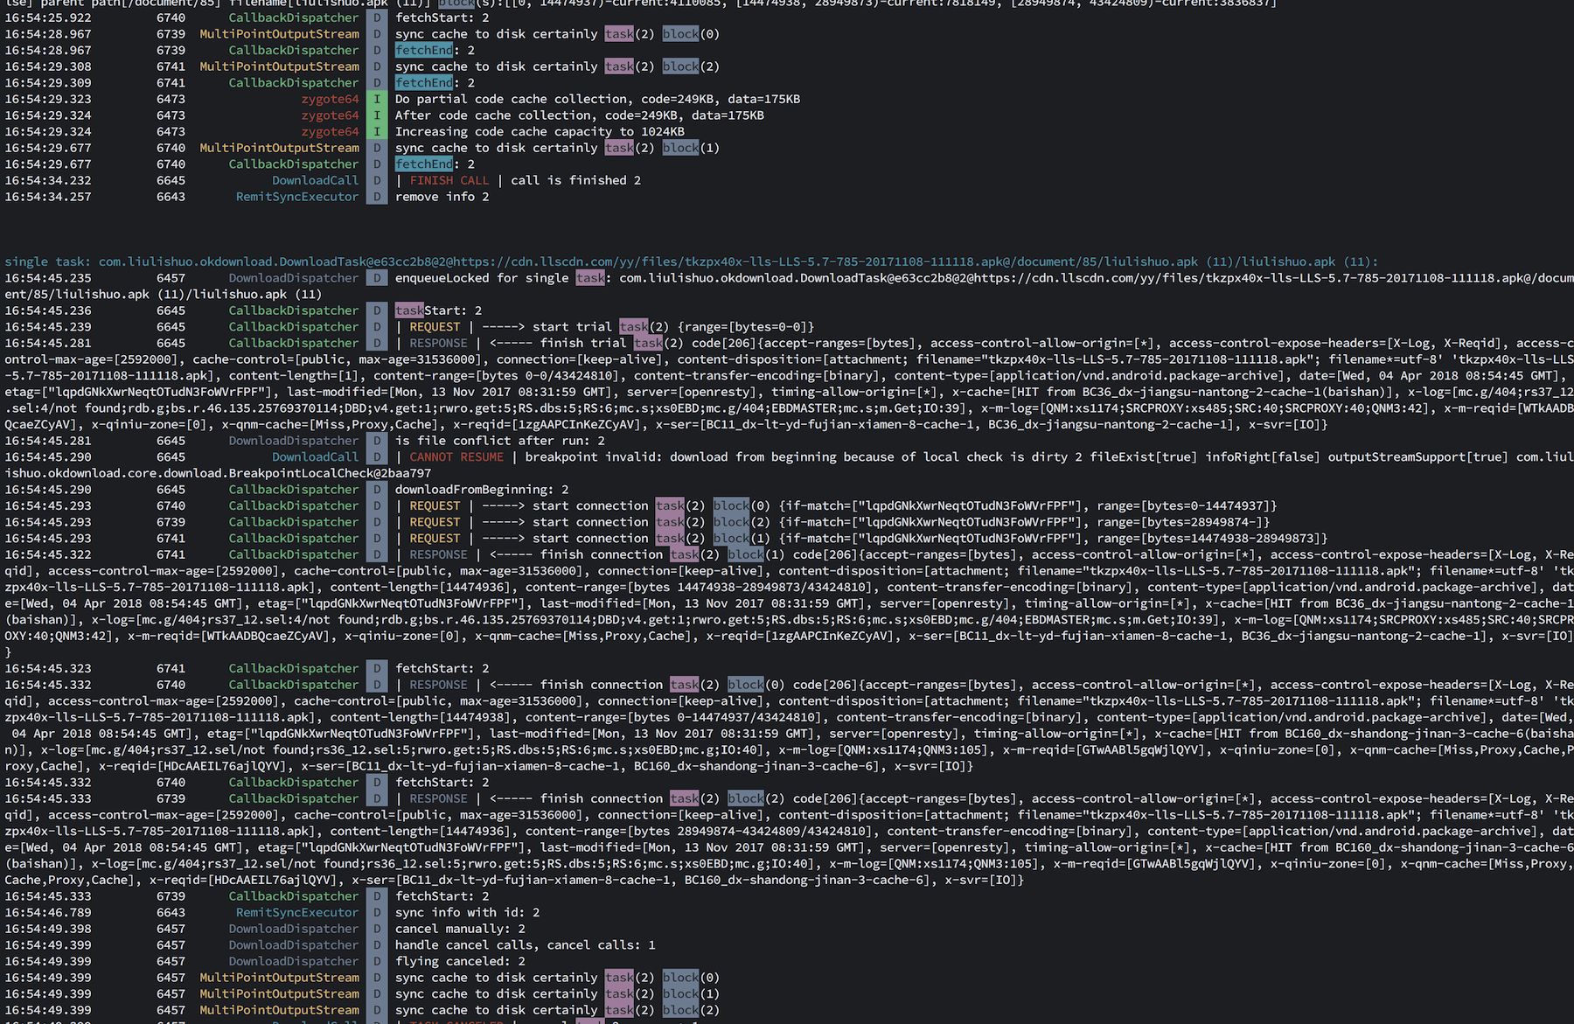The width and height of the screenshot is (1574, 1024).
Task: Click the I badge on "After code cache collection" line
Action: tap(376, 115)
